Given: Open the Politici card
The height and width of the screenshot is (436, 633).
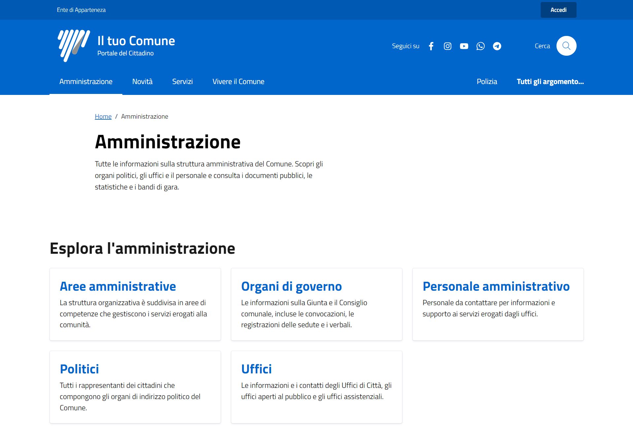Looking at the screenshot, I should tap(79, 369).
